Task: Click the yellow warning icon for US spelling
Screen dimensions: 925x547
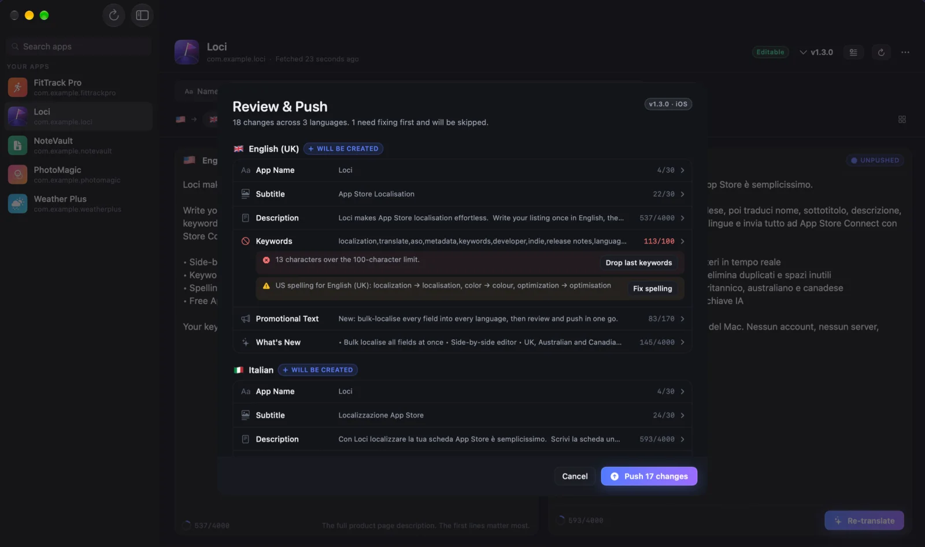Action: (267, 286)
